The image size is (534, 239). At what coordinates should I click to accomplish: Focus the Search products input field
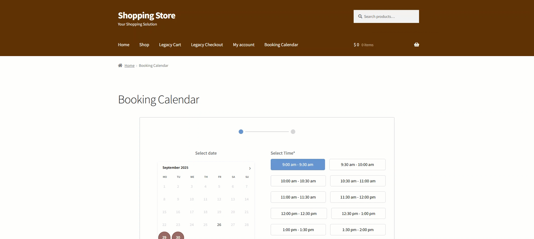tap(389, 16)
